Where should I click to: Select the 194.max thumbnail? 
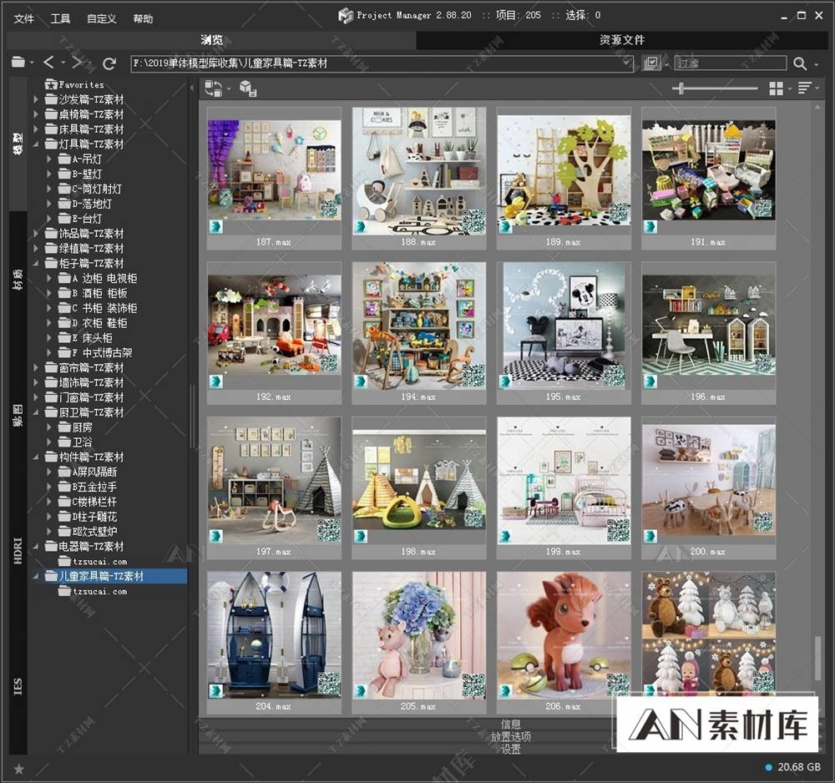tap(418, 333)
